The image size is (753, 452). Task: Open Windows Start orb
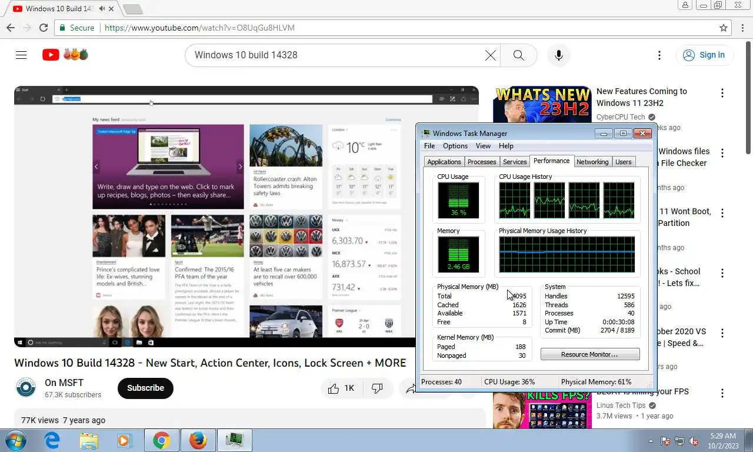pos(15,440)
